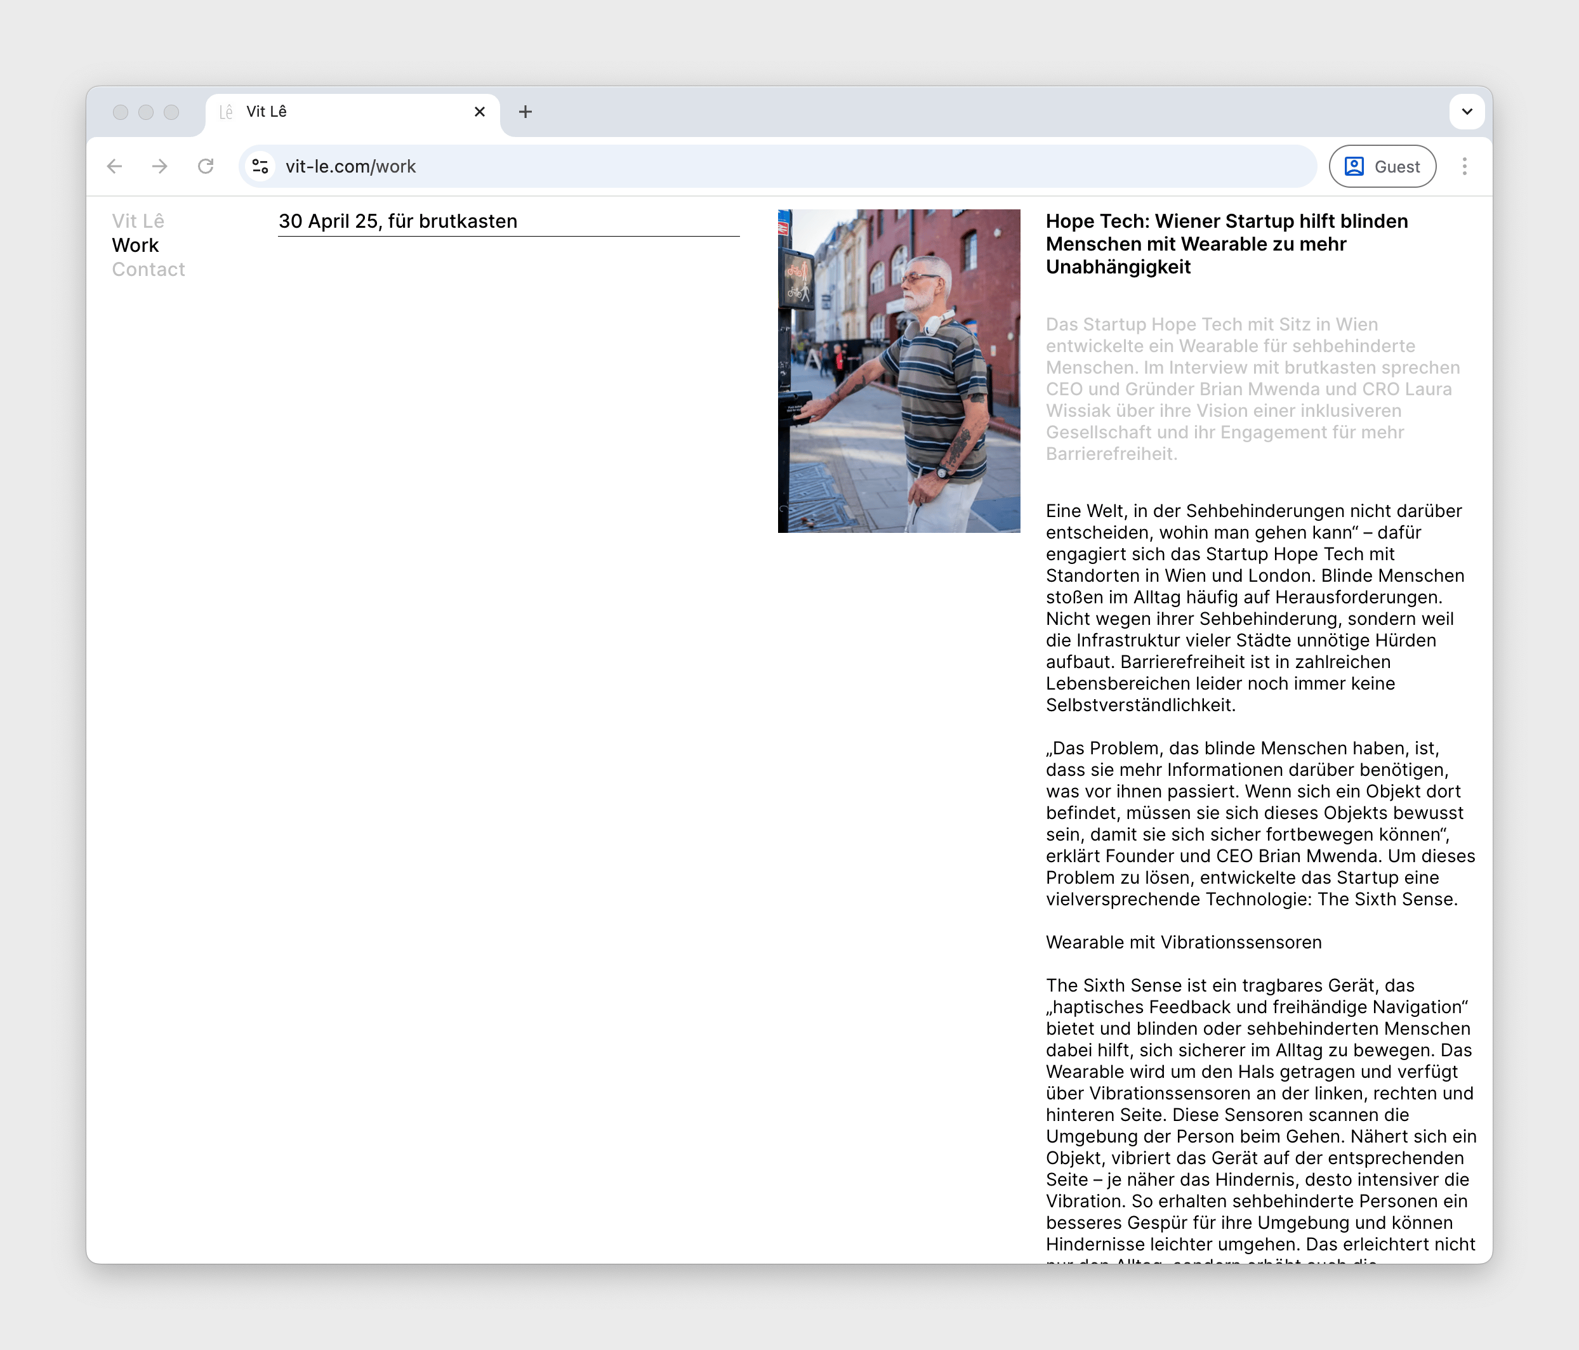The width and height of the screenshot is (1579, 1350).
Task: Open a new tab with plus icon
Action: (x=525, y=112)
